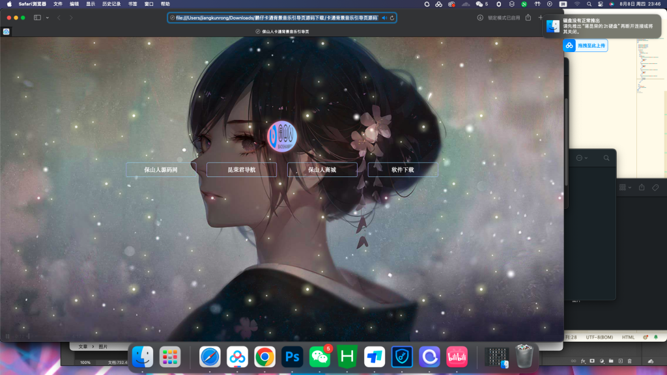This screenshot has height=375, width=667.
Task: Open bilibili from the Dock
Action: click(x=457, y=357)
